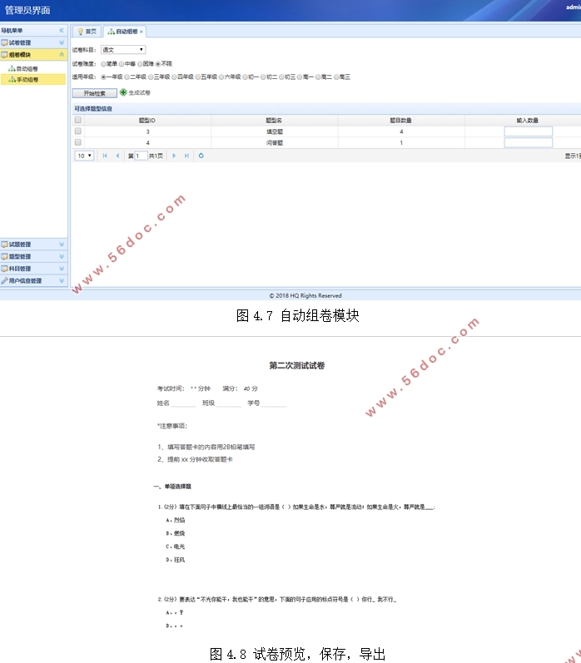This screenshot has height=663, width=581.
Task: Click the green 生成试卷 plus icon
Action: [123, 93]
